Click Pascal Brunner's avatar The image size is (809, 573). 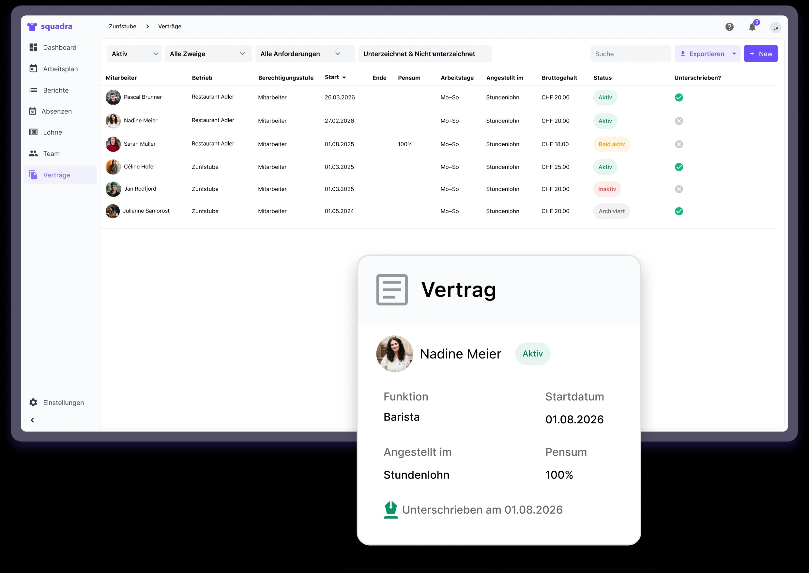click(113, 97)
